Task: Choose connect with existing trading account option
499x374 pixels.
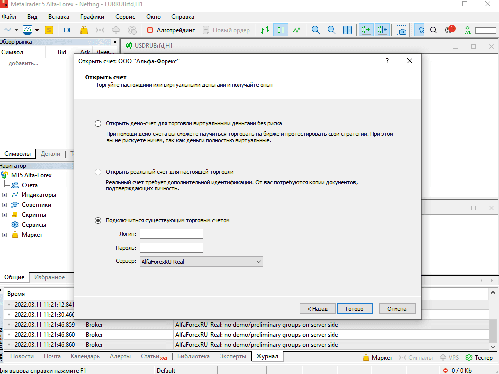Action: pos(98,220)
